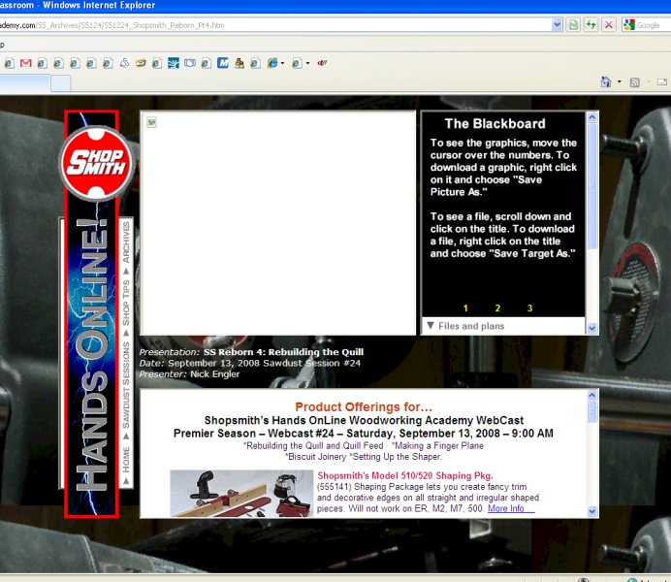
Task: Click The Blackboard panel title
Action: 495,124
